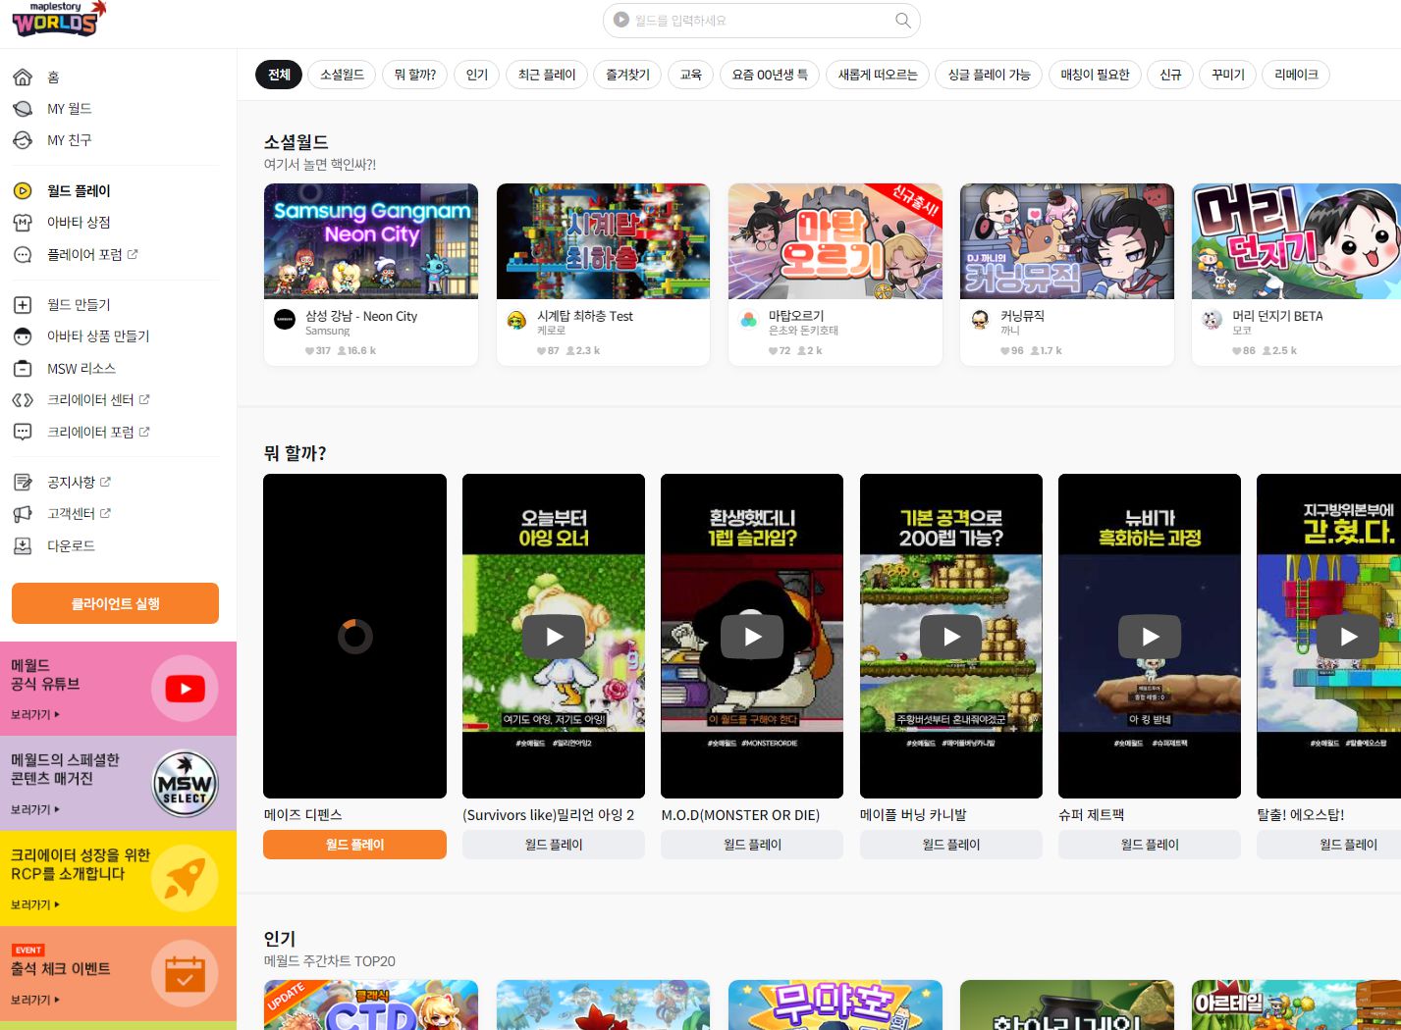The height and width of the screenshot is (1030, 1401).
Task: Select the 요즘 00년생 특 tab
Action: coord(770,75)
